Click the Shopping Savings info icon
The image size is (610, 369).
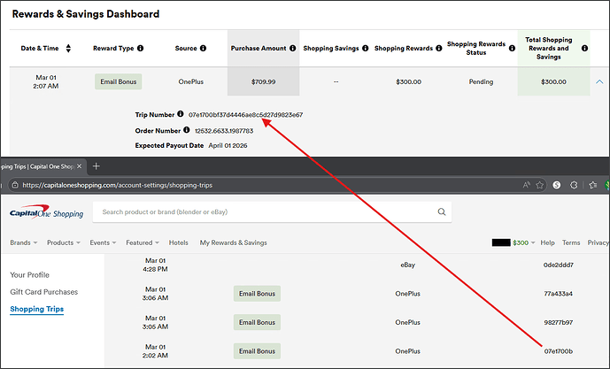(x=364, y=48)
